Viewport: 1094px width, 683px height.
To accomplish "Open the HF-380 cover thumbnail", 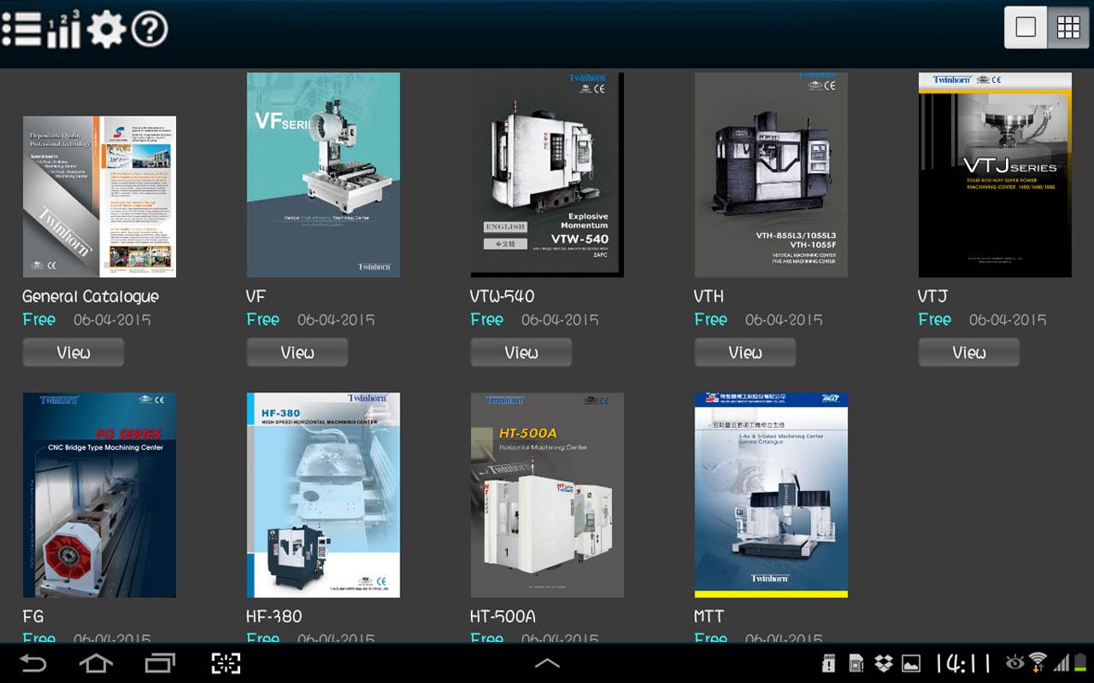I will pyautogui.click(x=323, y=495).
